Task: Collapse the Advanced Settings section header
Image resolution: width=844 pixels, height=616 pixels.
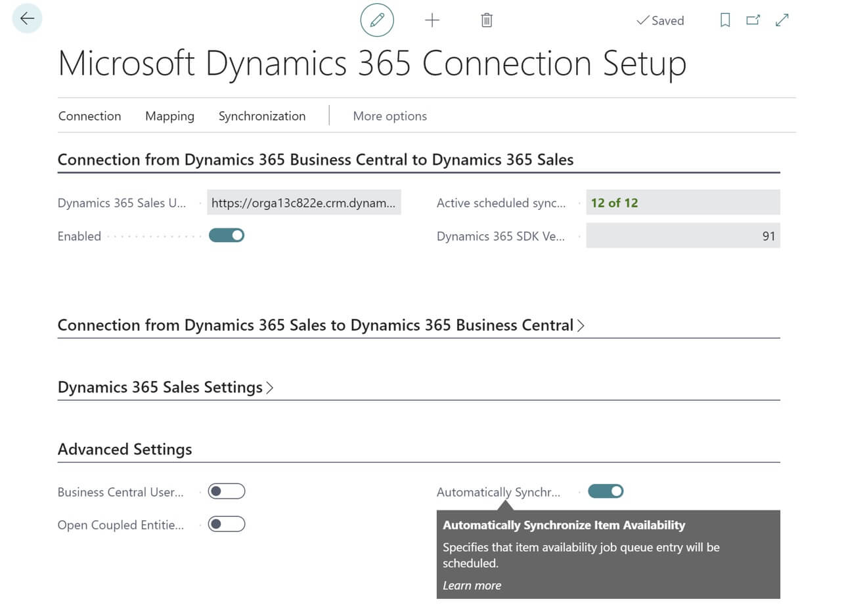Action: (125, 449)
